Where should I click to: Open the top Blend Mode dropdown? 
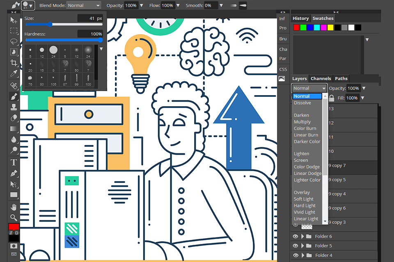[83, 5]
